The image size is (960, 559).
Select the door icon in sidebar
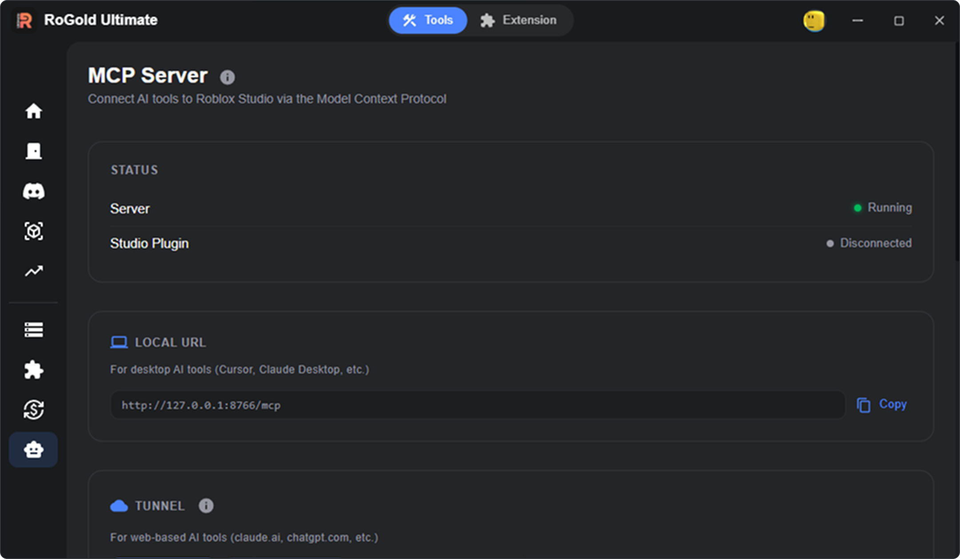[34, 151]
